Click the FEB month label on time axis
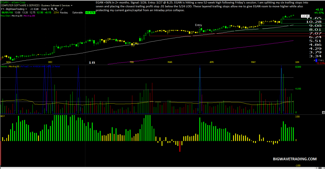The height and width of the screenshot is (169, 325). click(x=132, y=62)
